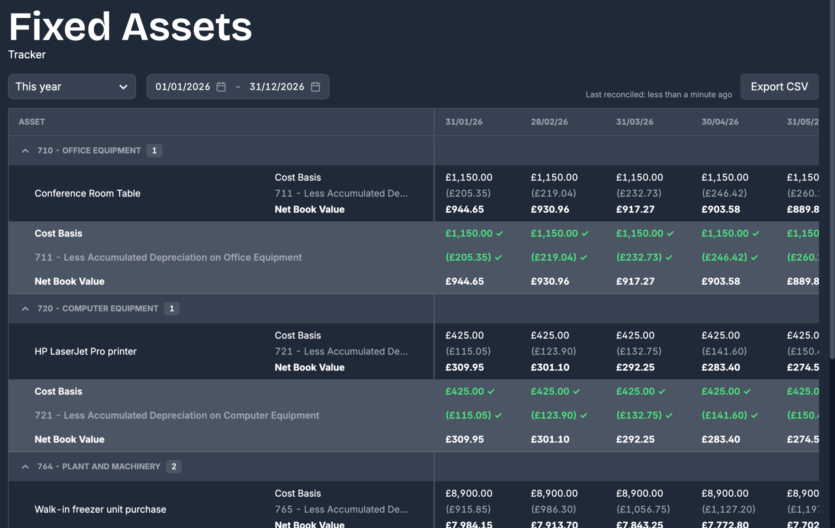Click the green check beside (£141.60)
Viewport: 835px width, 528px height.
755,415
